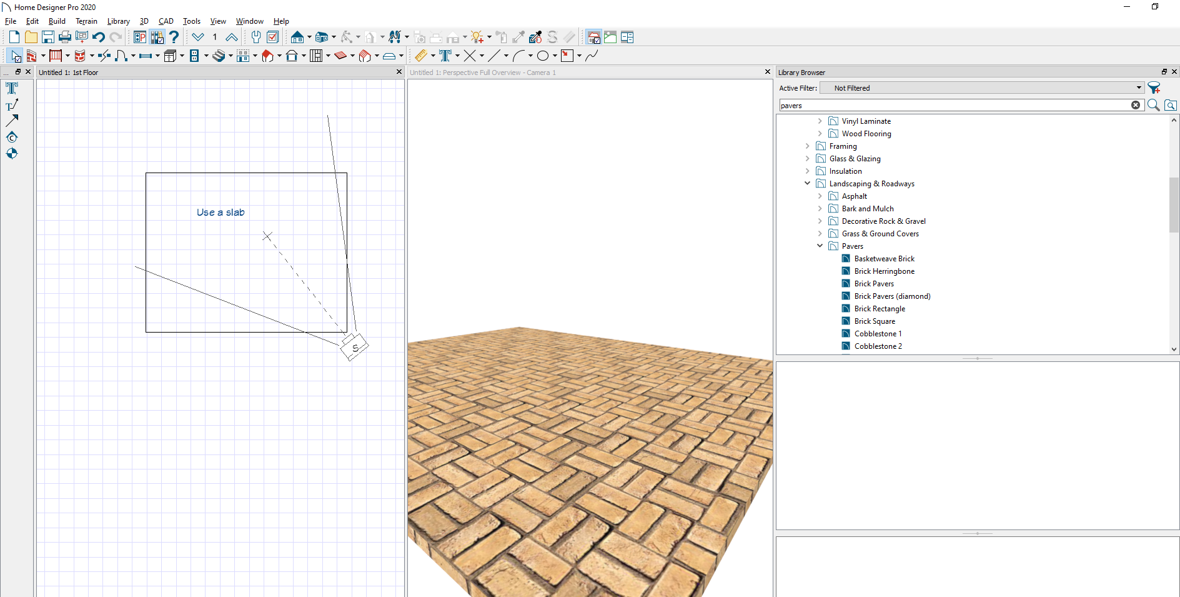Select the Roof tool
Screen dimensions: 1180x597
point(267,56)
